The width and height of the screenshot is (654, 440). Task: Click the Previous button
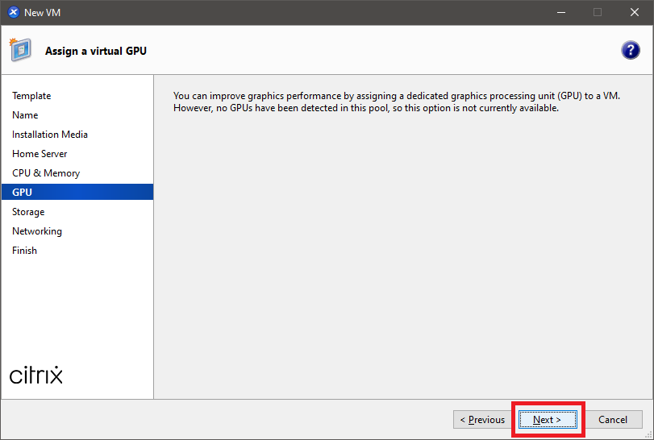click(482, 420)
